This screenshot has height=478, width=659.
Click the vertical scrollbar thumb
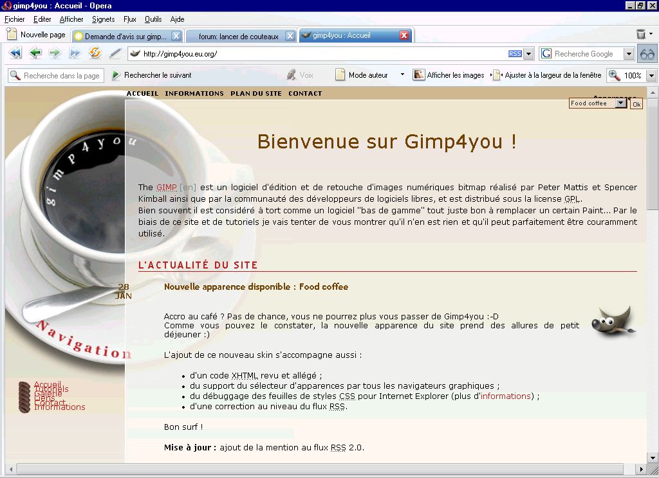[x=653, y=153]
